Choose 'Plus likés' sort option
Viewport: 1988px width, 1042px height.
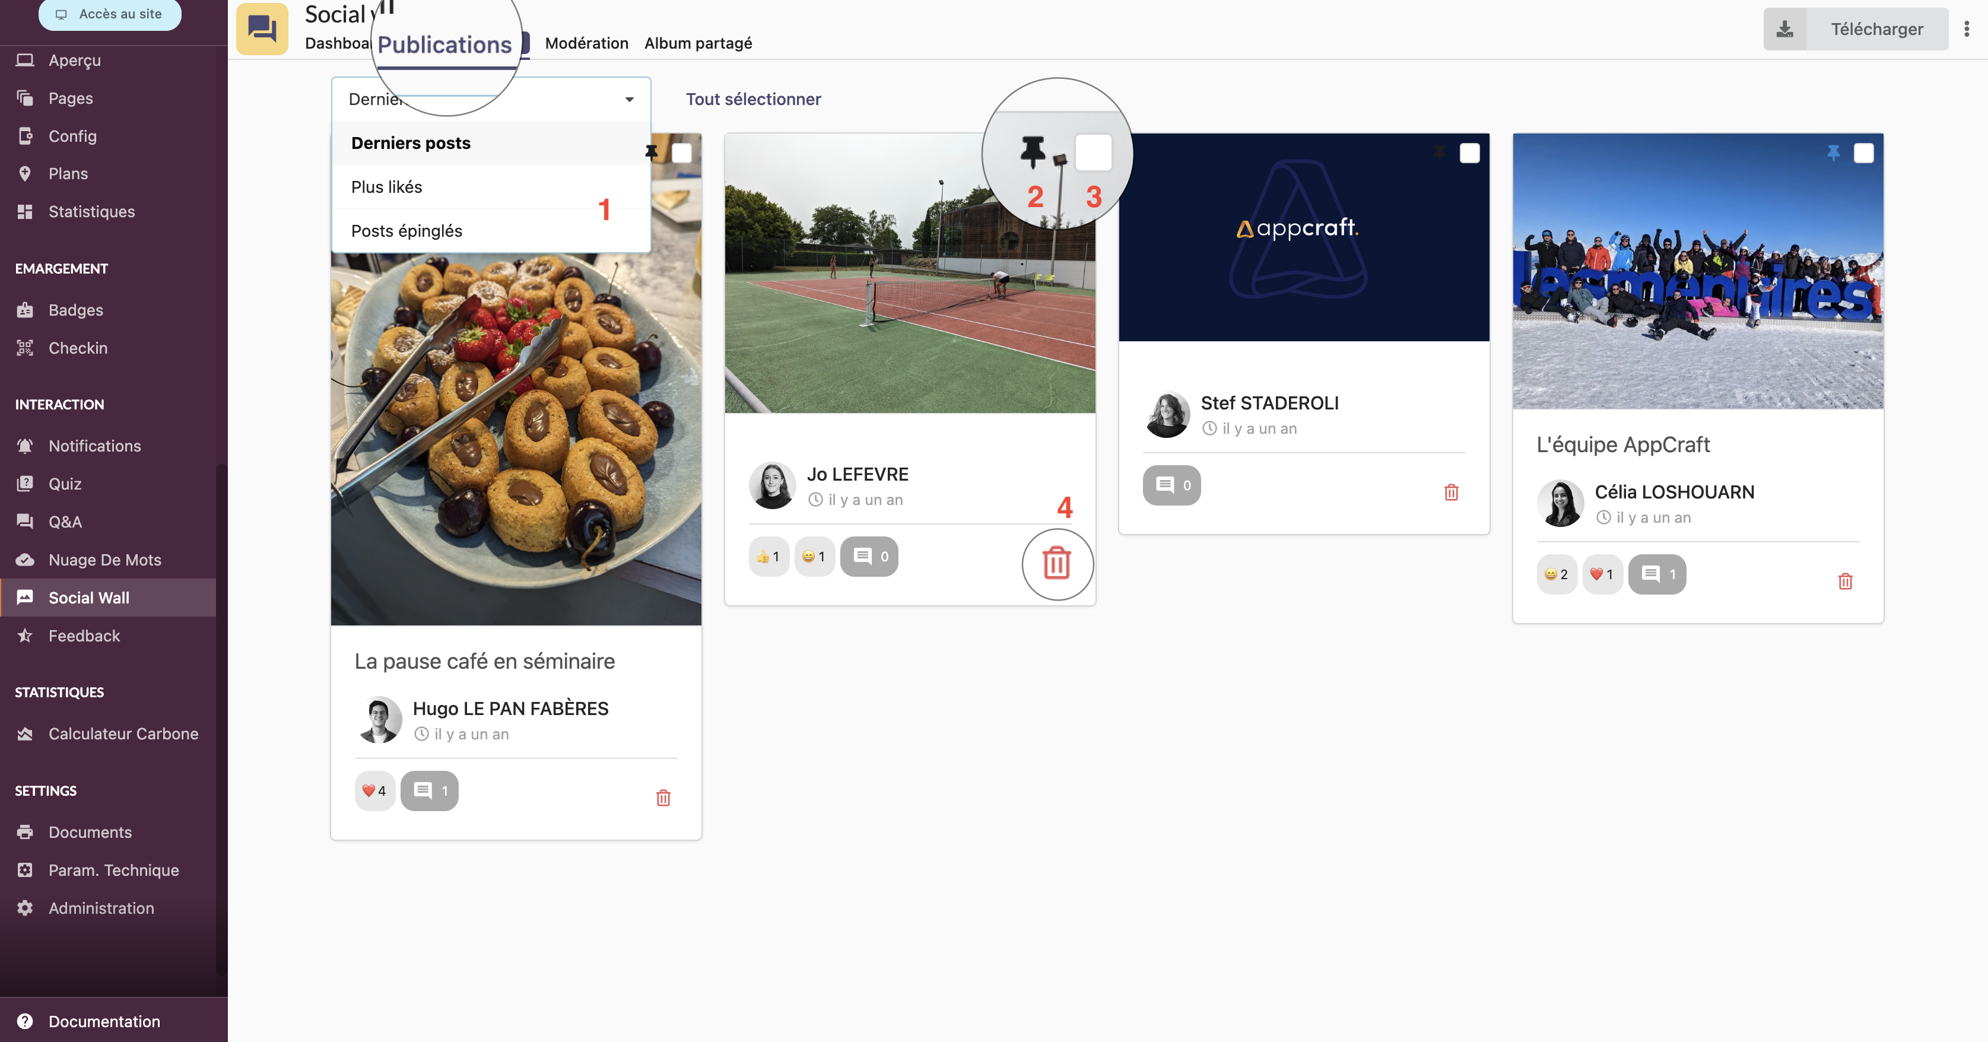coord(387,187)
